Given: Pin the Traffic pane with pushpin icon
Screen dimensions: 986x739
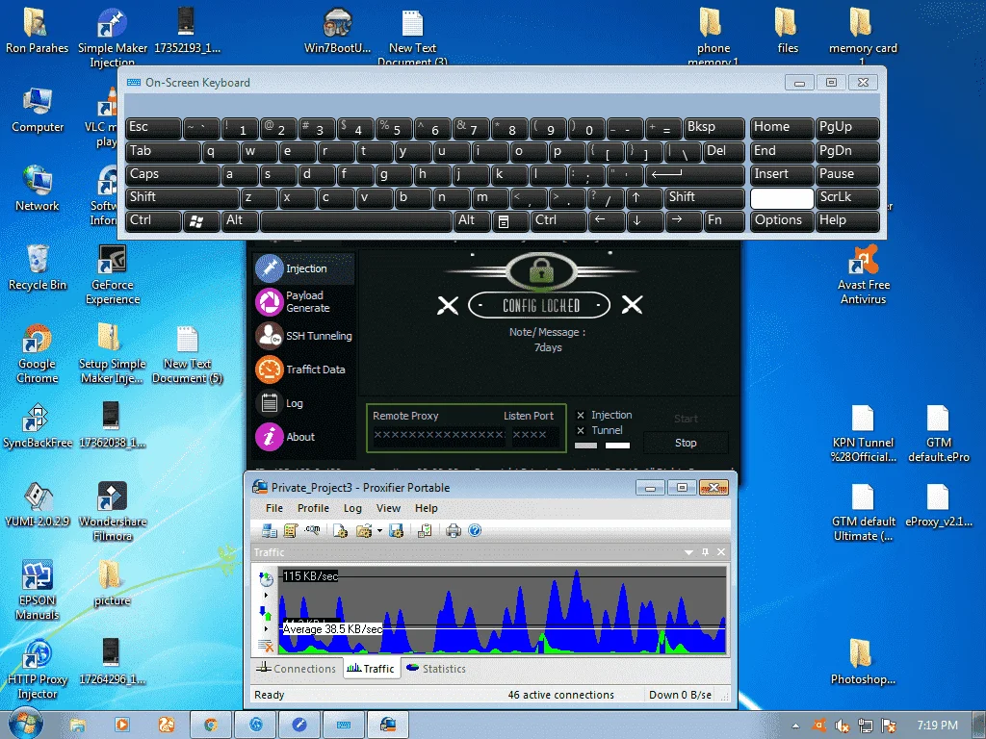Looking at the screenshot, I should [706, 551].
